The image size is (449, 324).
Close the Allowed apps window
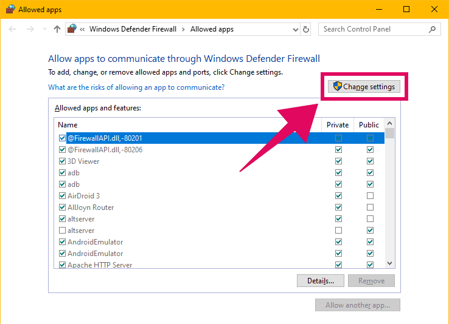coord(434,10)
